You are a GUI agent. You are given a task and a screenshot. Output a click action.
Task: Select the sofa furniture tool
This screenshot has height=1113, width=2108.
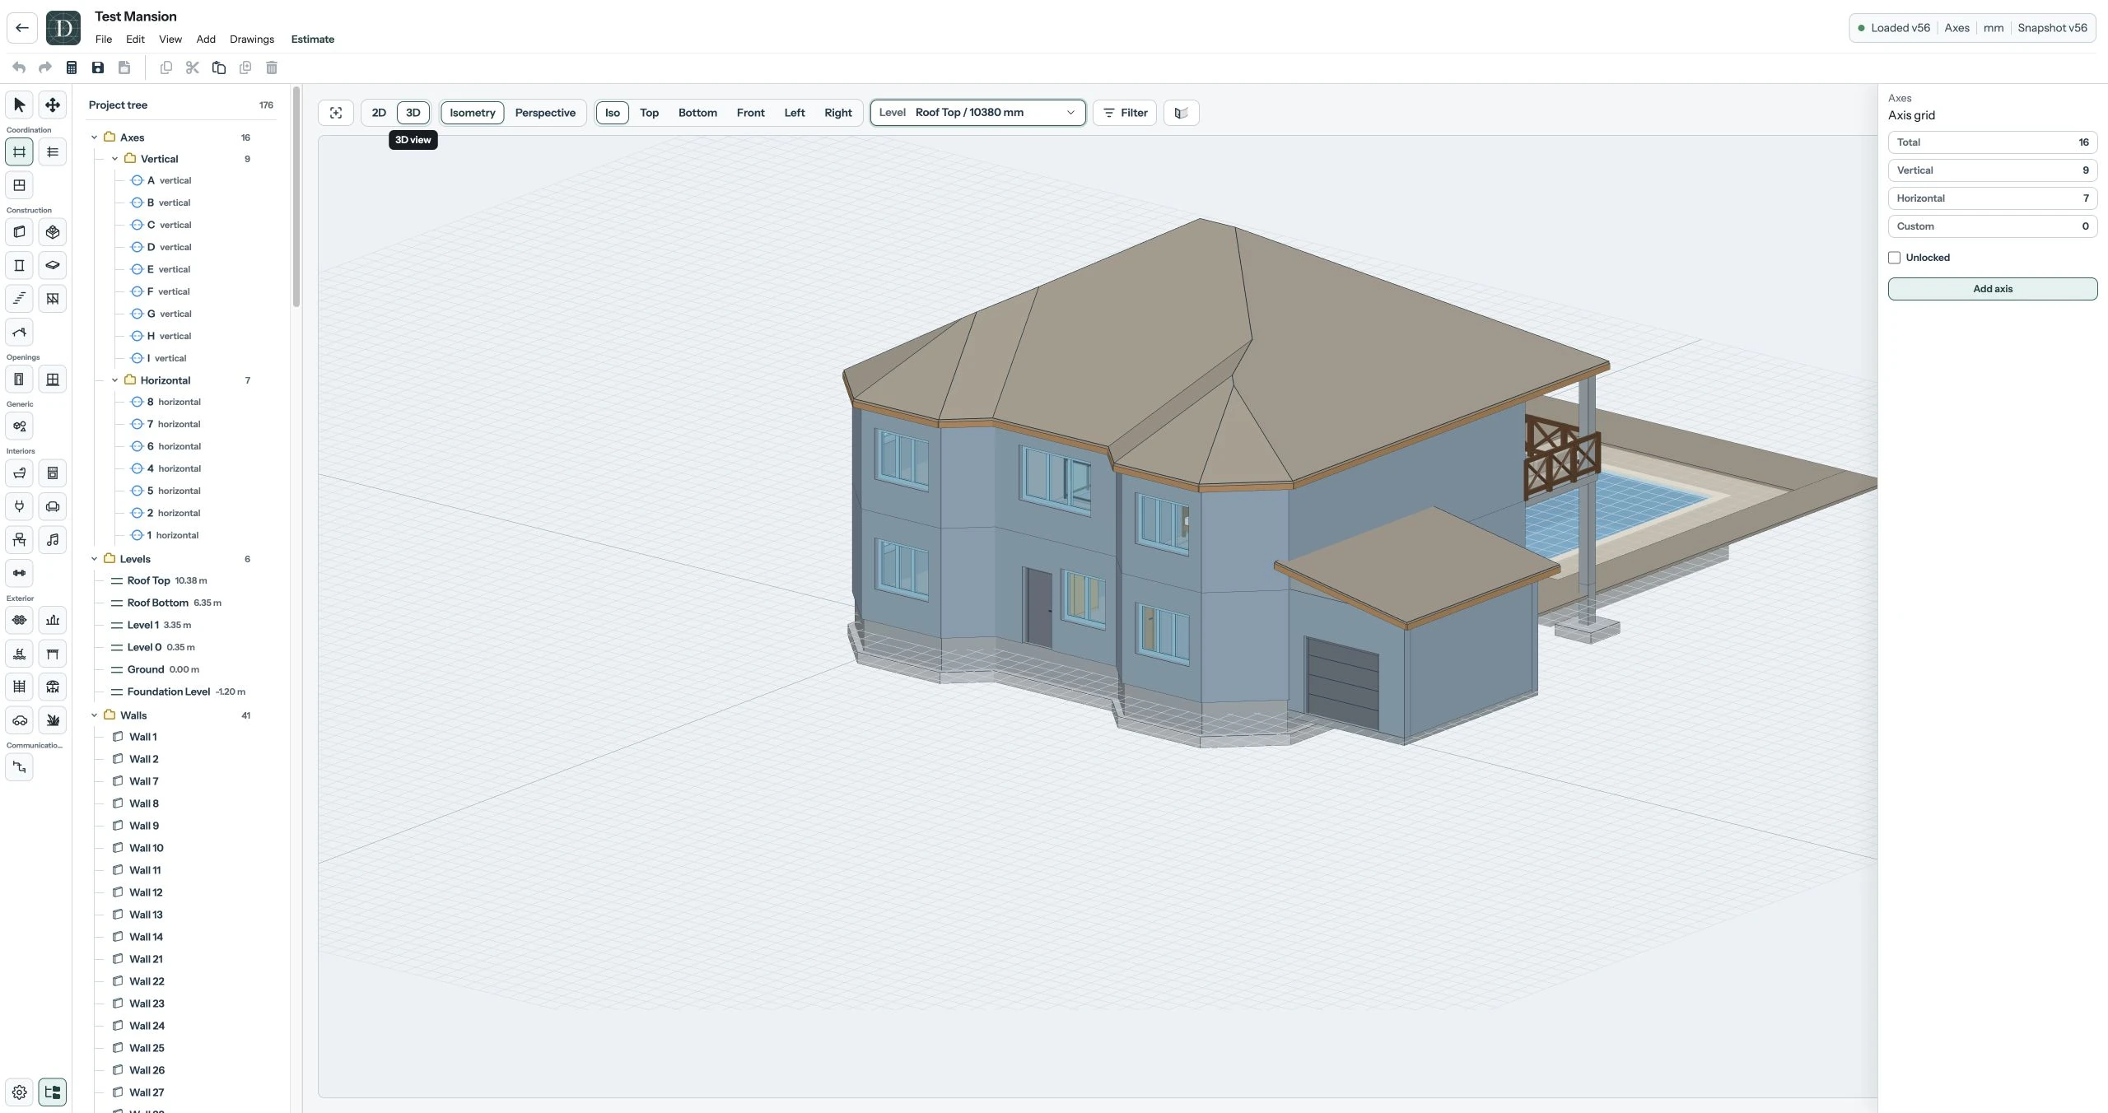click(53, 506)
